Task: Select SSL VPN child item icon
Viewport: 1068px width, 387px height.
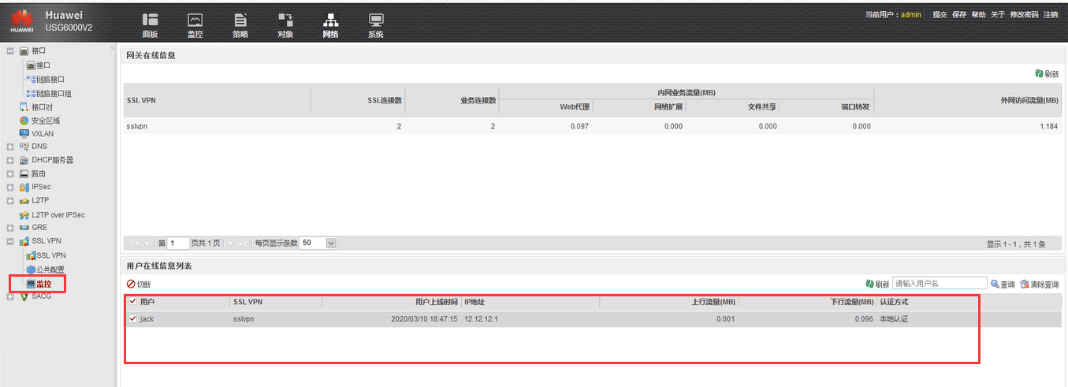Action: (31, 255)
